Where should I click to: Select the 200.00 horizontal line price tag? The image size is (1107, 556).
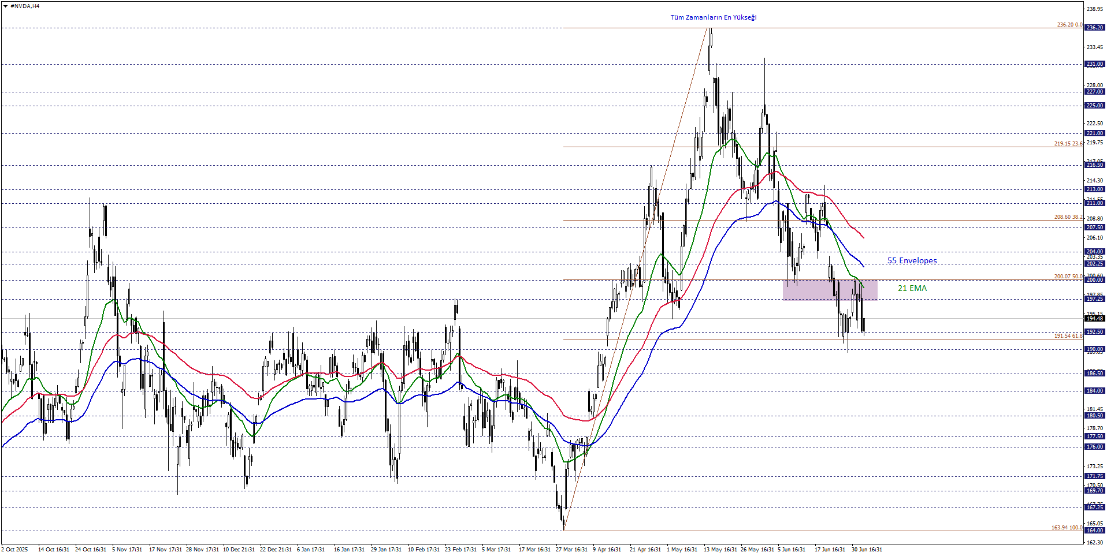point(1095,280)
